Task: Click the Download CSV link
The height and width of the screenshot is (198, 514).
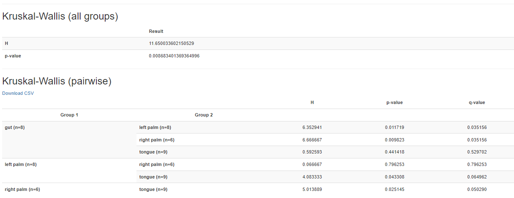Action: (18, 93)
